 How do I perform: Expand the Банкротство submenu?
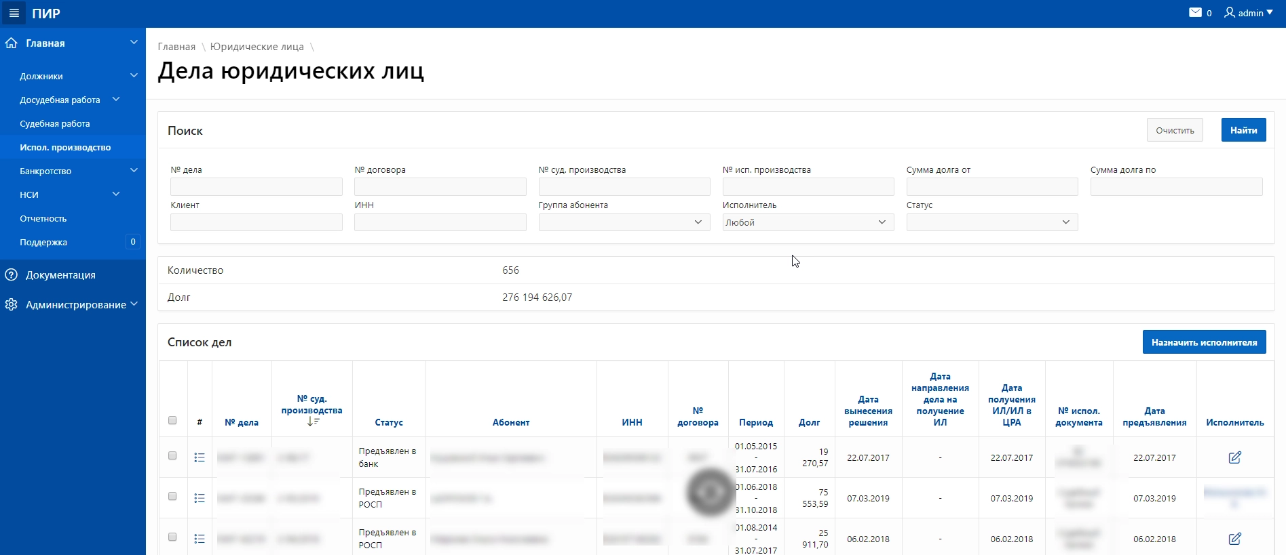pyautogui.click(x=134, y=170)
